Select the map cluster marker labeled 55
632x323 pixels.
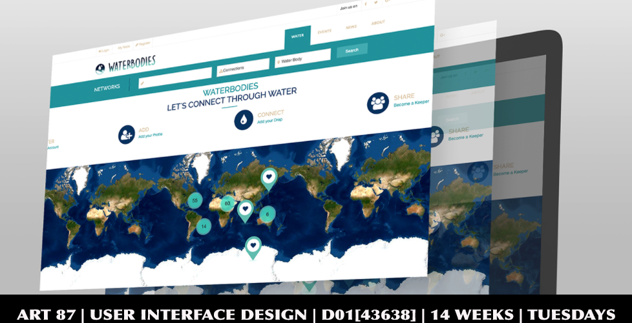[194, 201]
